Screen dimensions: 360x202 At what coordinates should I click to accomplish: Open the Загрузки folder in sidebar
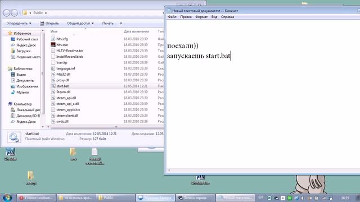(21, 51)
